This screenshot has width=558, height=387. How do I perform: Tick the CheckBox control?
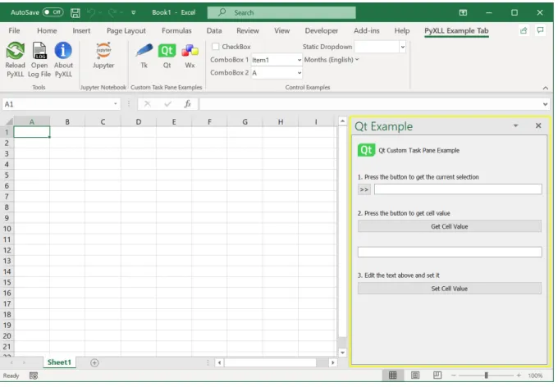click(x=215, y=47)
